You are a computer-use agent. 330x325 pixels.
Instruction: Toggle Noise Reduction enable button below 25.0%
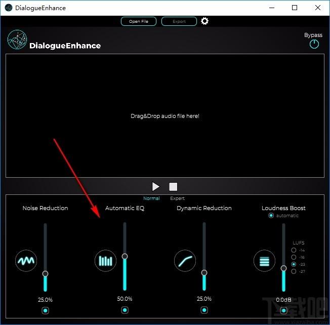45,310
